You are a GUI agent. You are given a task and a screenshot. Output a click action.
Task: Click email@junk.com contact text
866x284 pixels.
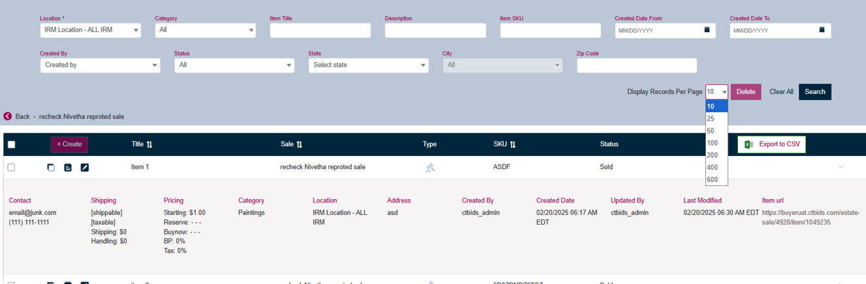point(33,213)
